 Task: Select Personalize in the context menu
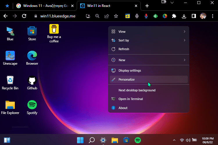(x=149, y=79)
